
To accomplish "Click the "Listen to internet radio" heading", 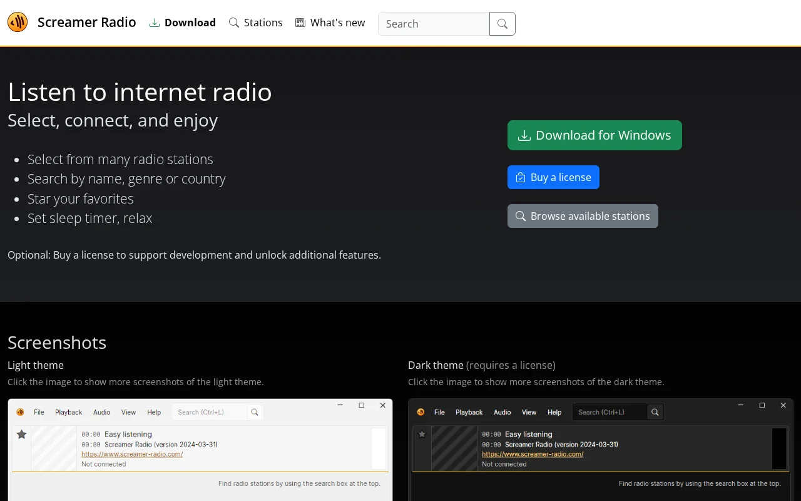I will click(x=140, y=92).
